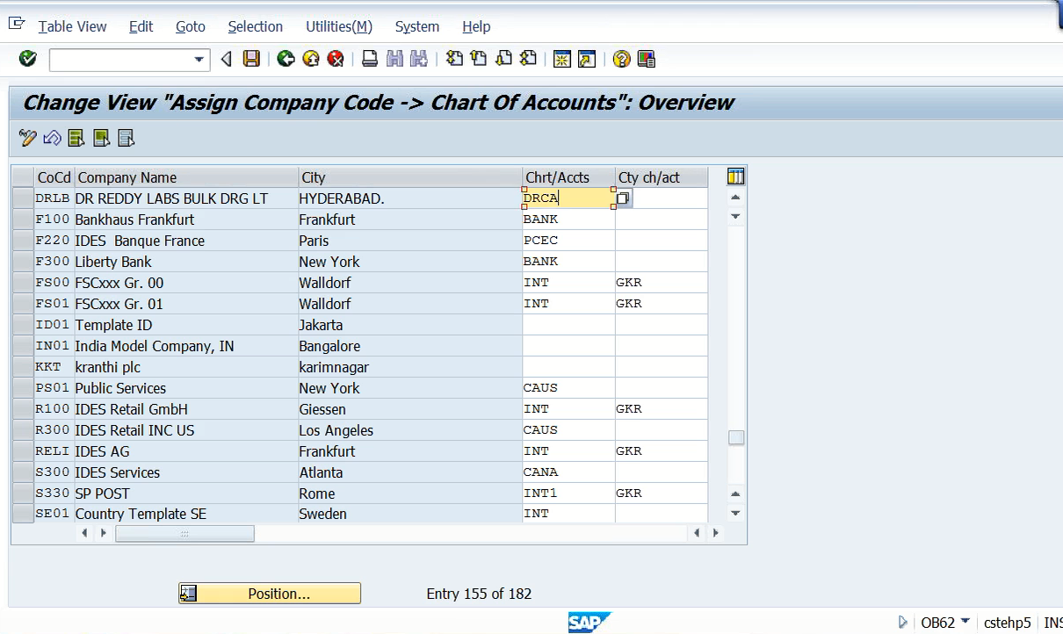This screenshot has width=1063, height=634.
Task: Click the Save diskette icon
Action: tap(251, 59)
